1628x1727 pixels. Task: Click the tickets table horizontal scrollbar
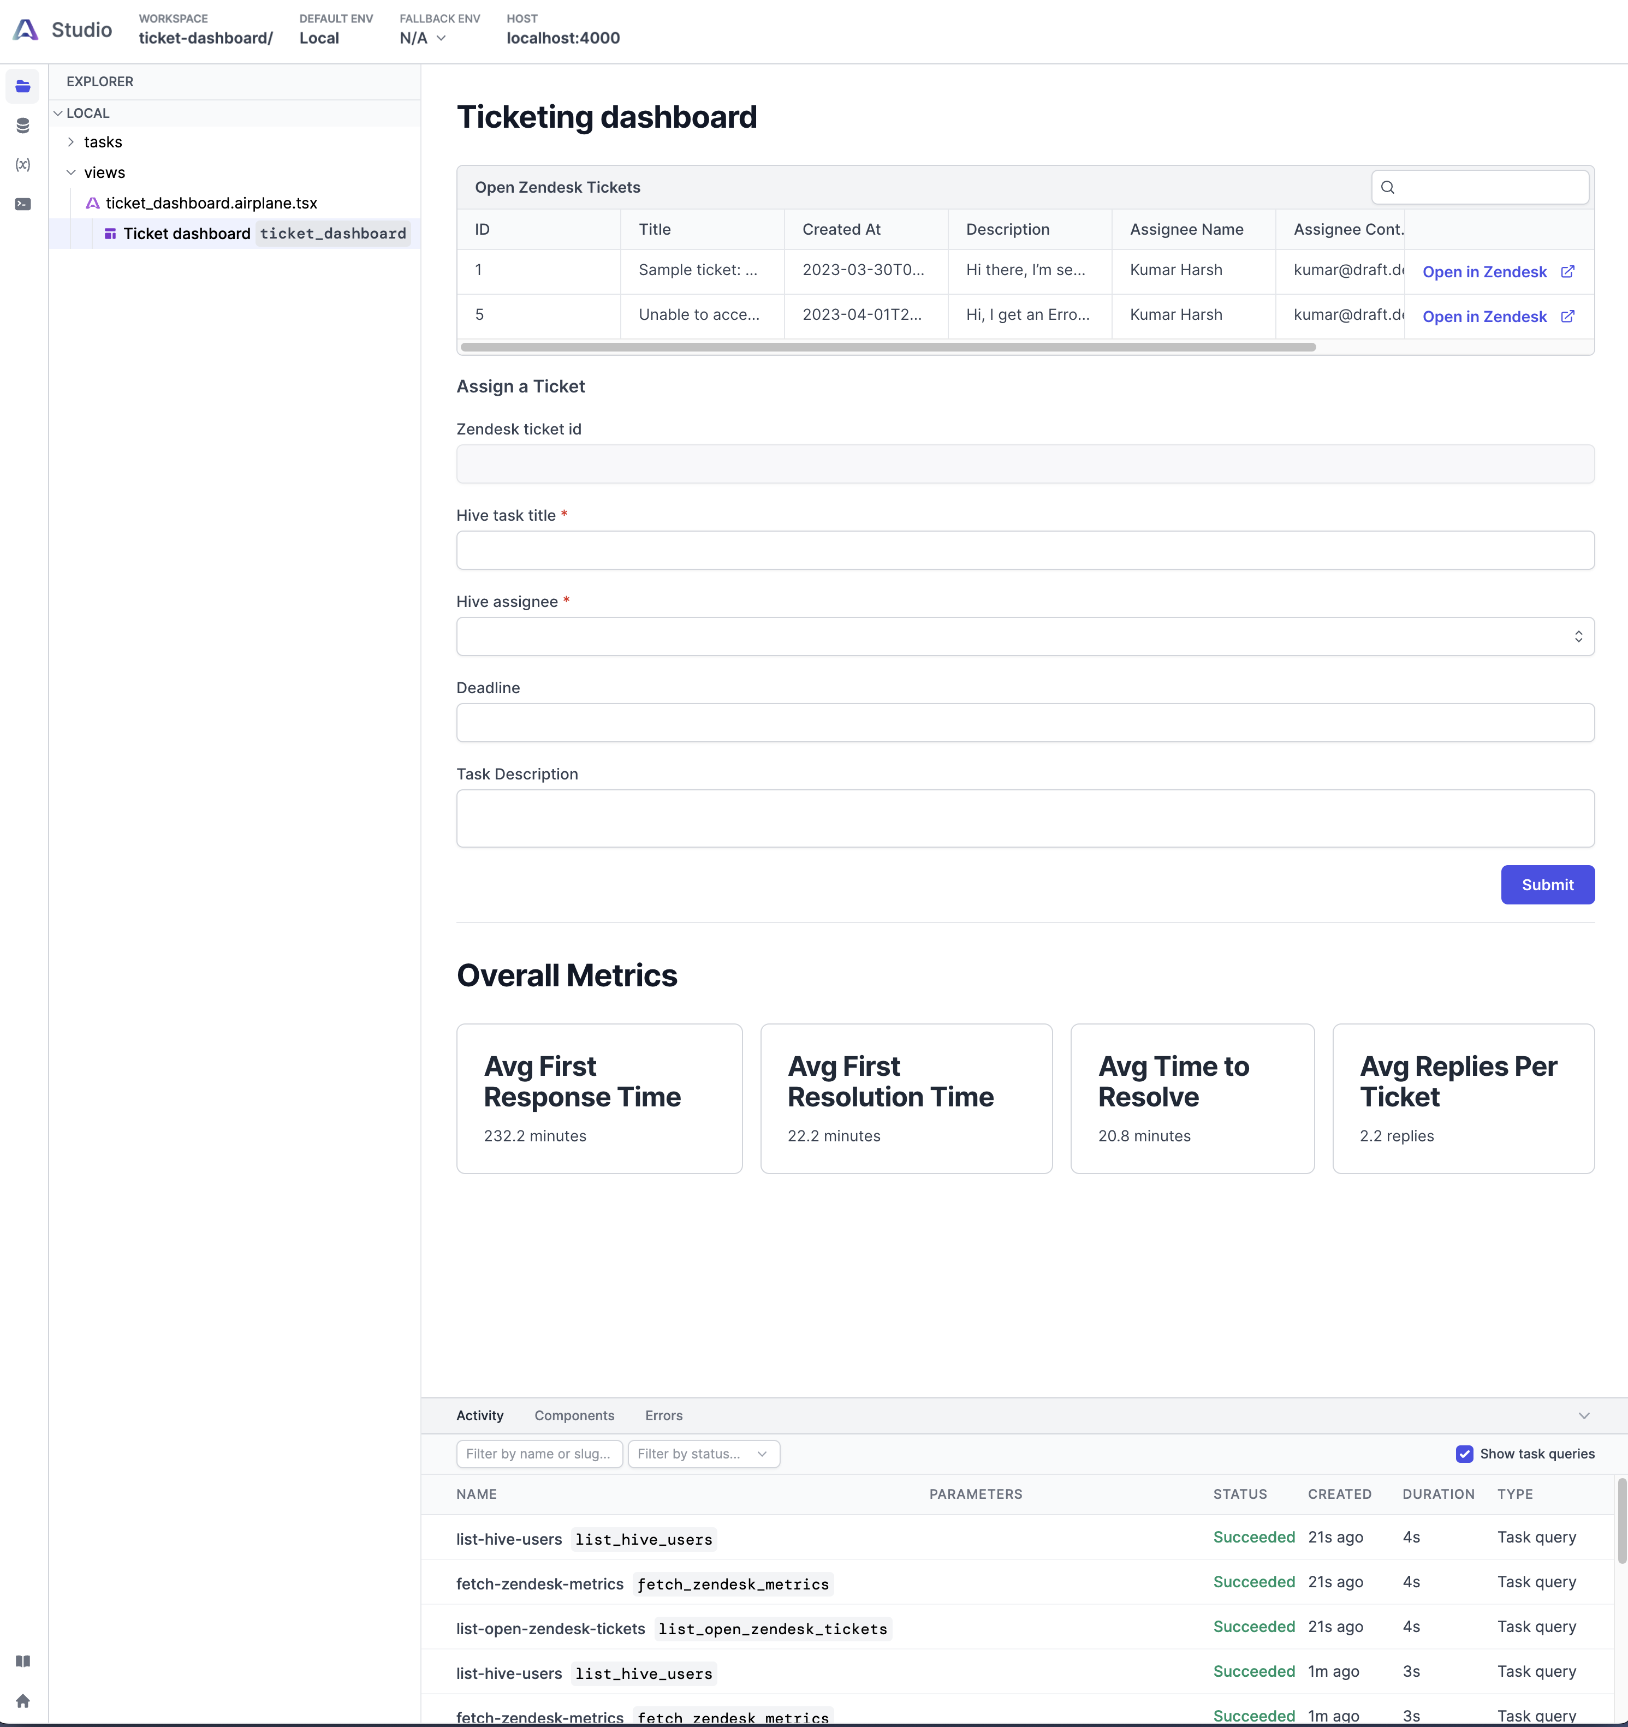[888, 347]
